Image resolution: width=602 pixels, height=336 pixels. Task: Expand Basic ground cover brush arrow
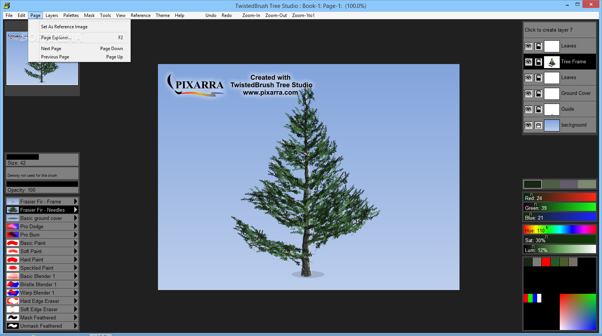click(x=76, y=218)
